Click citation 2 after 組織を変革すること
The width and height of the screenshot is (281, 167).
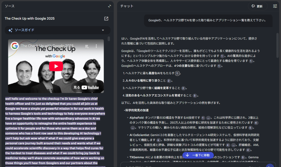[x=183, y=88]
